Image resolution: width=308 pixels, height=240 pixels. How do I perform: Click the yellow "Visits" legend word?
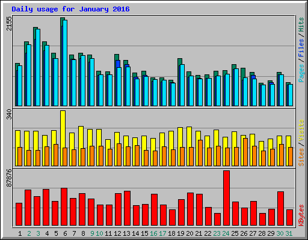pyautogui.click(x=301, y=131)
